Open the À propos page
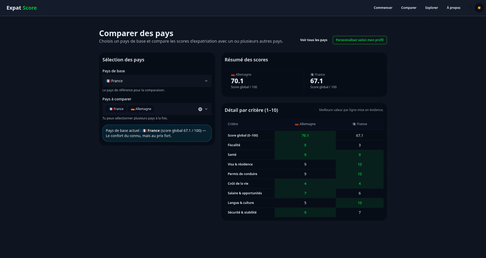This screenshot has width=486, height=258. (x=453, y=8)
